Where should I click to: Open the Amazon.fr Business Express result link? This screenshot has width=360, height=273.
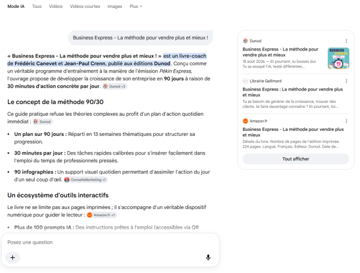pyautogui.click(x=293, y=132)
